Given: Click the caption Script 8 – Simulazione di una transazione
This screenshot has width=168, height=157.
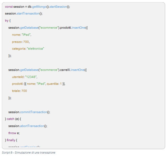Looking at the screenshot, I should 29,153.
